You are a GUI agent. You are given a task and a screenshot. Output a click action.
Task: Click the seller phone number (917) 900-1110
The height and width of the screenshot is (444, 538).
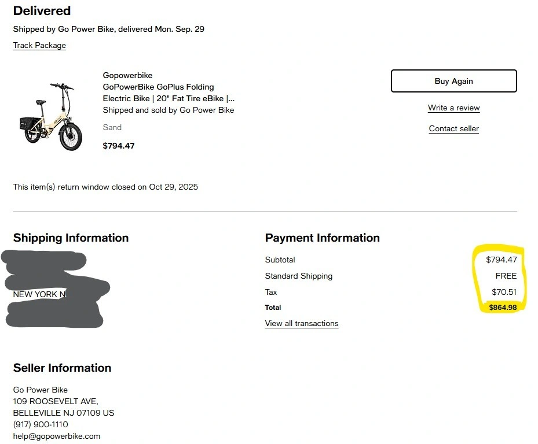pyautogui.click(x=41, y=424)
